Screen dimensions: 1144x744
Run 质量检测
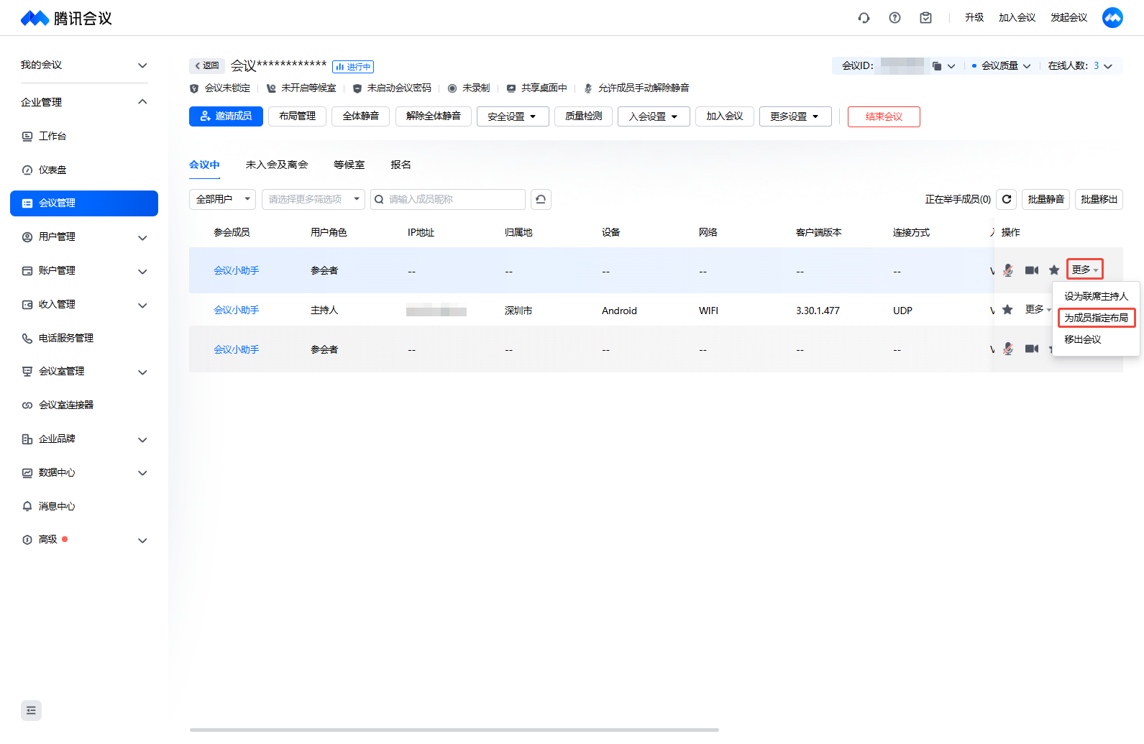[x=584, y=116]
